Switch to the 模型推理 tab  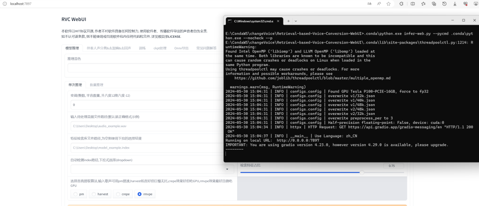(72, 48)
